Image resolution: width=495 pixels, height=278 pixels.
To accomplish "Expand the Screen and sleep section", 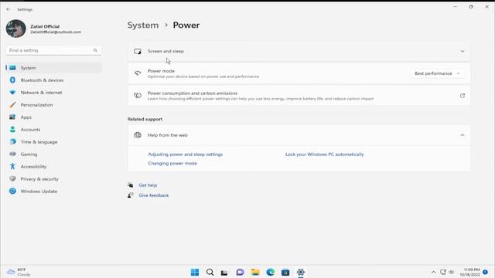I will [x=299, y=52].
